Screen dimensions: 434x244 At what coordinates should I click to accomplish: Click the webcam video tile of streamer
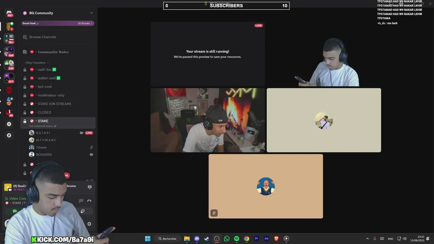coord(208,120)
